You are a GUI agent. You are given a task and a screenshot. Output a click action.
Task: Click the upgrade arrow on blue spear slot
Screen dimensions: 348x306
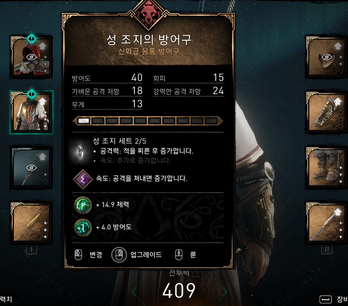click(338, 212)
